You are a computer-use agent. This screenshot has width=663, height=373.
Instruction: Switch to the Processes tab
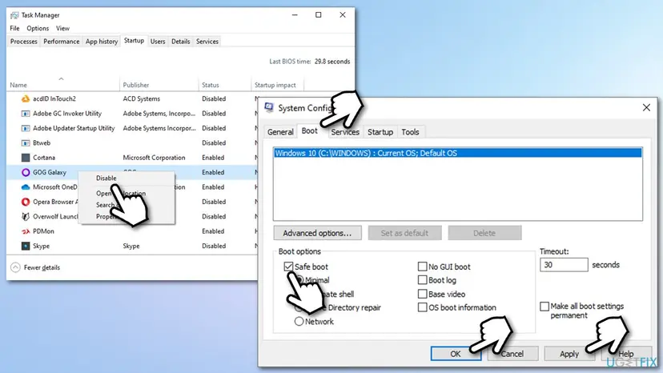click(24, 42)
